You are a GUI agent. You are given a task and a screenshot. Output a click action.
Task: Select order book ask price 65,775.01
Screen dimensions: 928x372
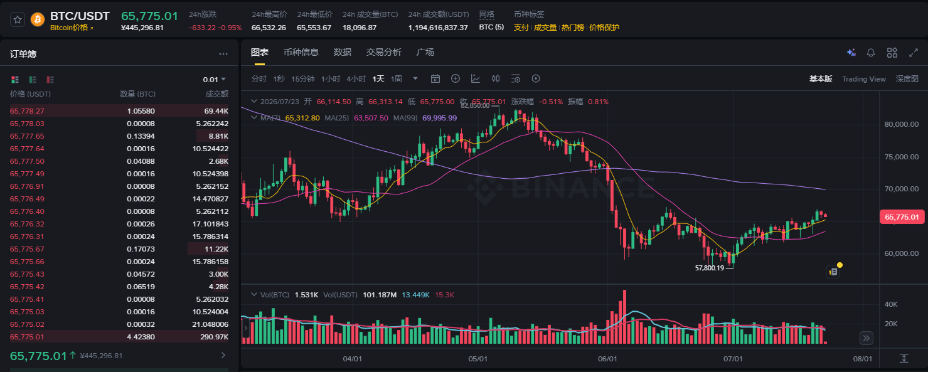(27, 337)
